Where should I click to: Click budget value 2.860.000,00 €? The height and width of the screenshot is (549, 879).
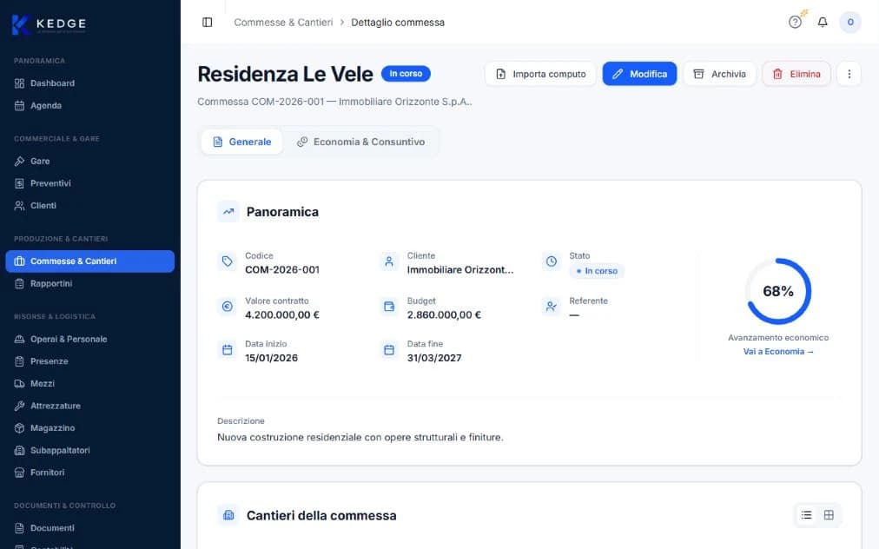(x=444, y=314)
